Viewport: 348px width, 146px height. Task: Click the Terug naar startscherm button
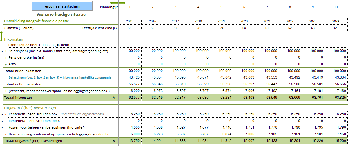[62, 6]
